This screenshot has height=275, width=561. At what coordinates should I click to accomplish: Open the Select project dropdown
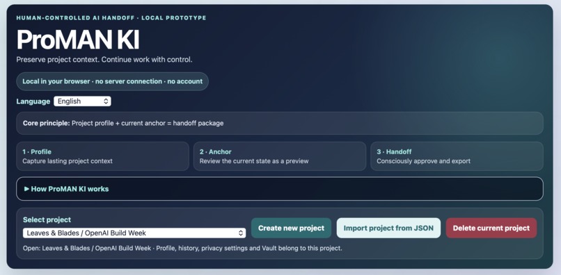tap(134, 233)
